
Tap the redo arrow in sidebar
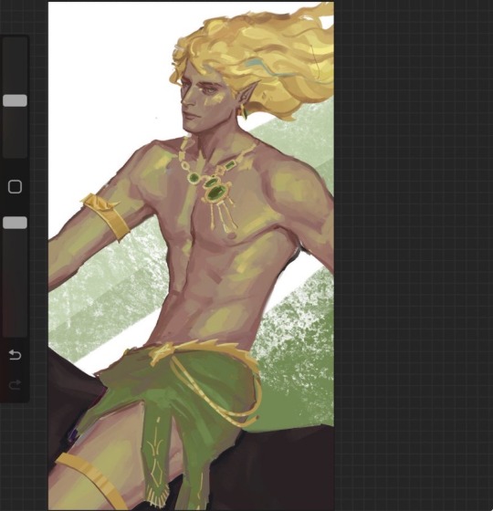pos(15,385)
